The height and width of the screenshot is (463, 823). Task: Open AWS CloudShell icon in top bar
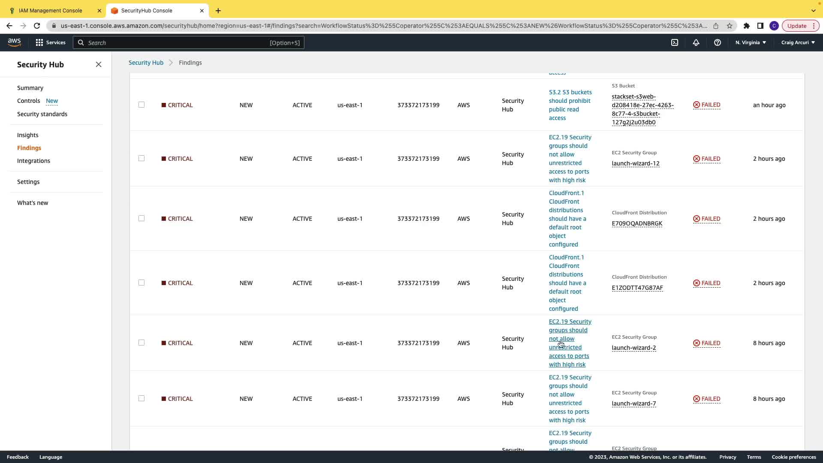[x=675, y=42]
